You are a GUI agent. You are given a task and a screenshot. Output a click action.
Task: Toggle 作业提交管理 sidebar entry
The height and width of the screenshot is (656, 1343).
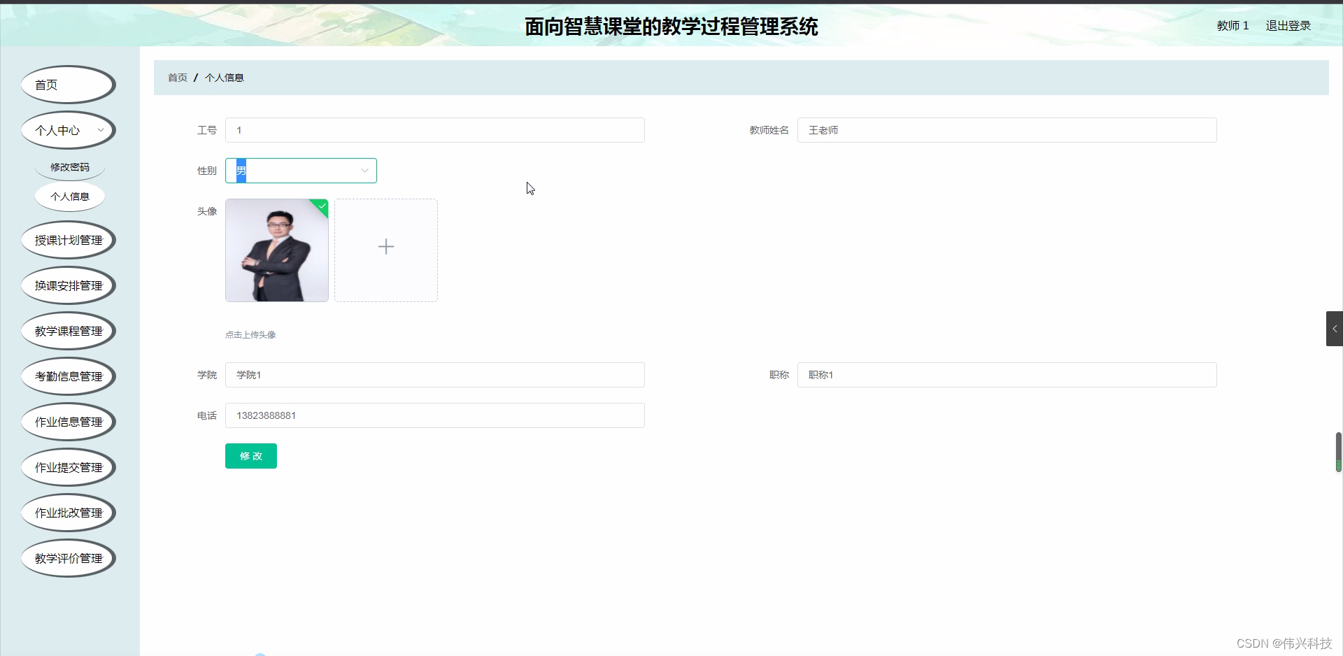point(68,466)
